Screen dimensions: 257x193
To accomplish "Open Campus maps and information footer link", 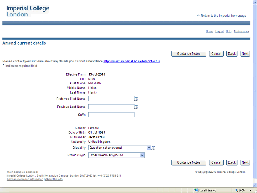I will click(x=25, y=179).
